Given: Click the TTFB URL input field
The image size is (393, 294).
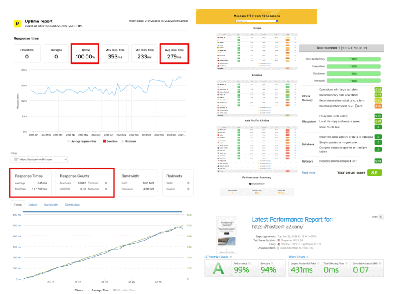Looking at the screenshot, I should (255, 21).
